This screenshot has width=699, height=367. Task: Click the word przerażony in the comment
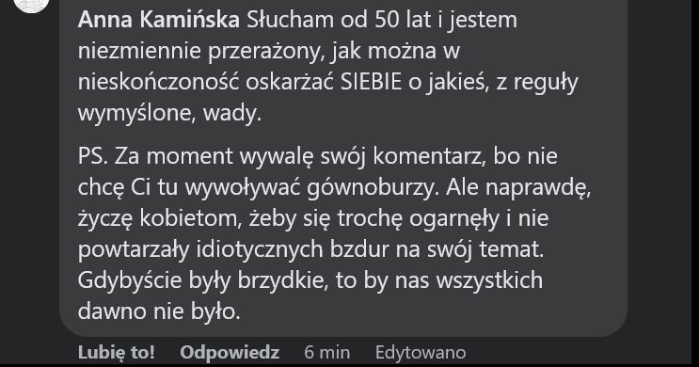coord(265,51)
